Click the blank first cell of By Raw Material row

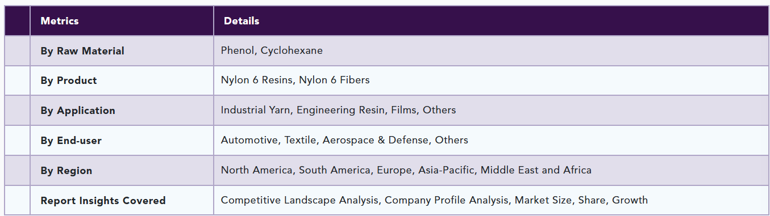pos(17,51)
